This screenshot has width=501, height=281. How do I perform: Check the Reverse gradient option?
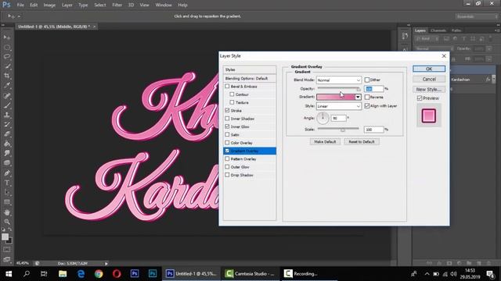367,97
